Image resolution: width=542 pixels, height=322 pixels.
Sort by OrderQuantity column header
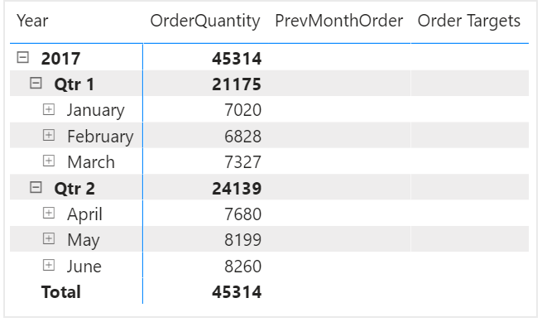click(205, 21)
